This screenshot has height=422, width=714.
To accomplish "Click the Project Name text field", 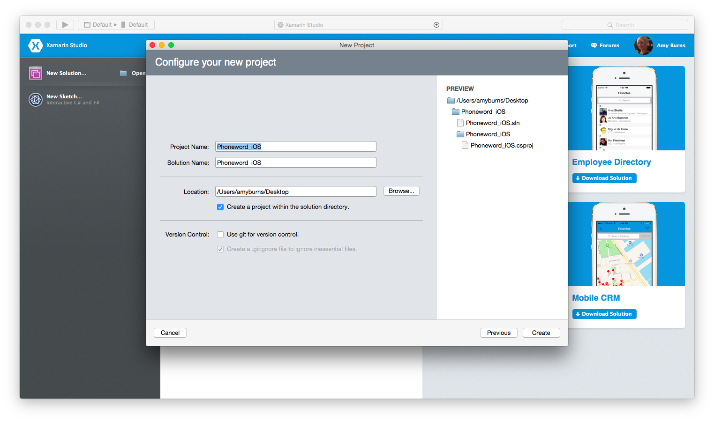I will tap(295, 147).
